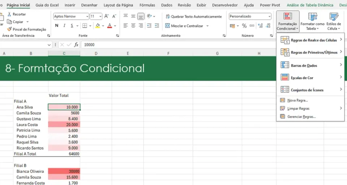Decrease font size with smaller A
Viewport: 347px width, 185px height.
114,16
